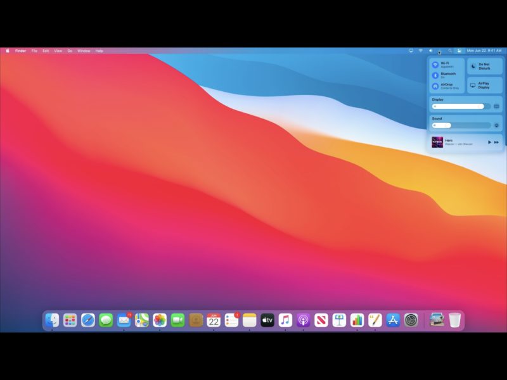Open Mail with the unread badge
Viewport: 507px width, 380px height.
124,320
